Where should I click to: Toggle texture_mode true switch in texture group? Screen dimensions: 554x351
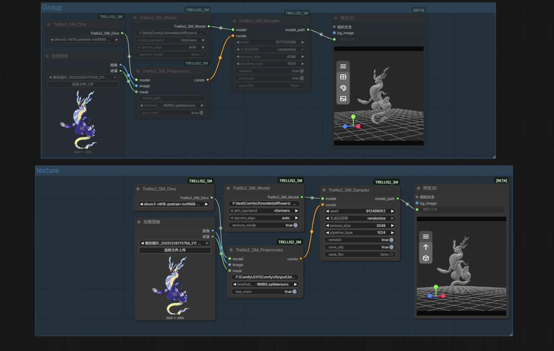295,225
